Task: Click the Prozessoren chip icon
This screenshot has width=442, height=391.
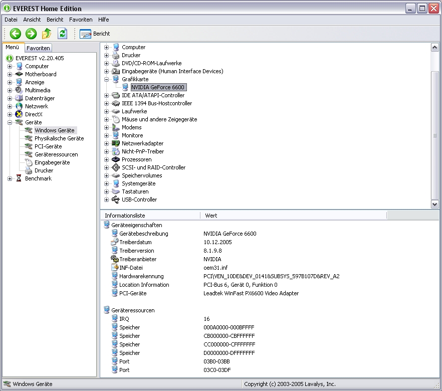Action: 116,159
